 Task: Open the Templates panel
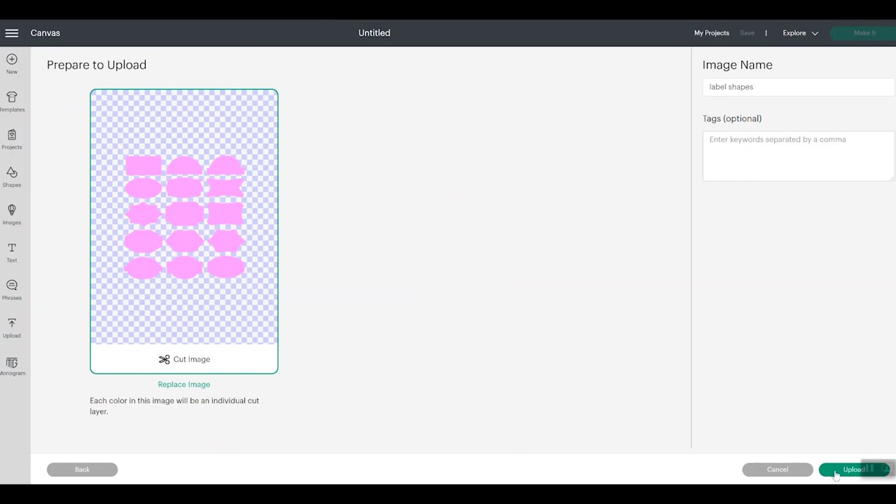click(x=12, y=101)
